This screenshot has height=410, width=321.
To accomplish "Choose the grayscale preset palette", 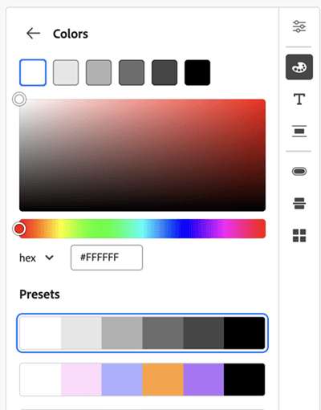I will click(142, 333).
